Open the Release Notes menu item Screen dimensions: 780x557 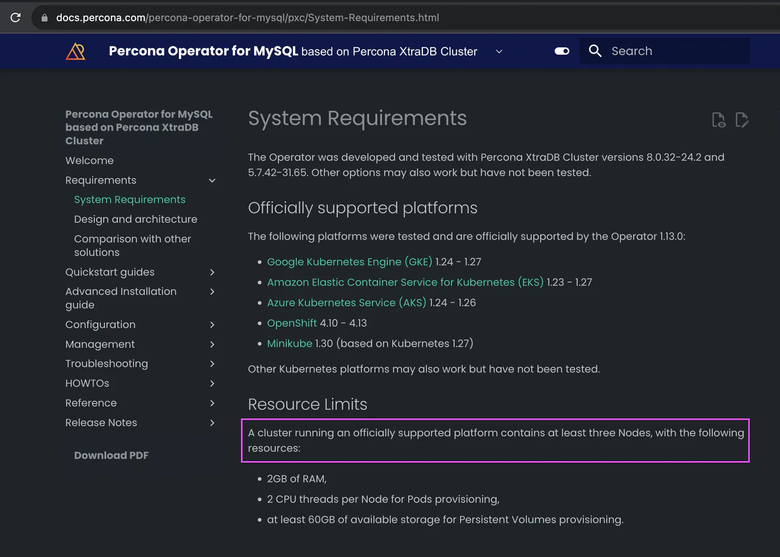[101, 423]
